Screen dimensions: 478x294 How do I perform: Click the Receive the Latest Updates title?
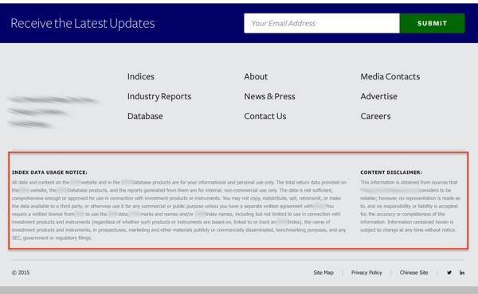83,23
